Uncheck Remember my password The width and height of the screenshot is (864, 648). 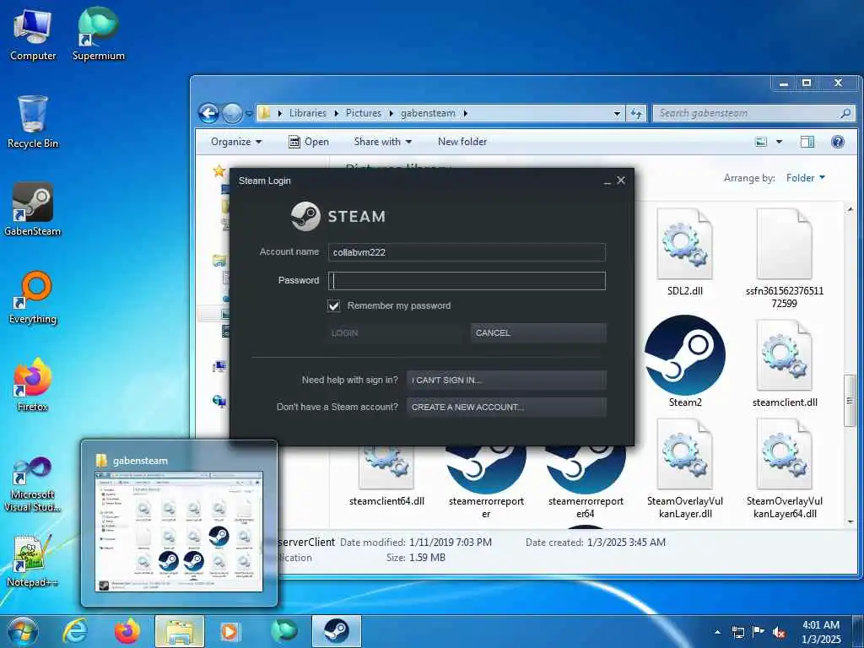[x=334, y=305]
